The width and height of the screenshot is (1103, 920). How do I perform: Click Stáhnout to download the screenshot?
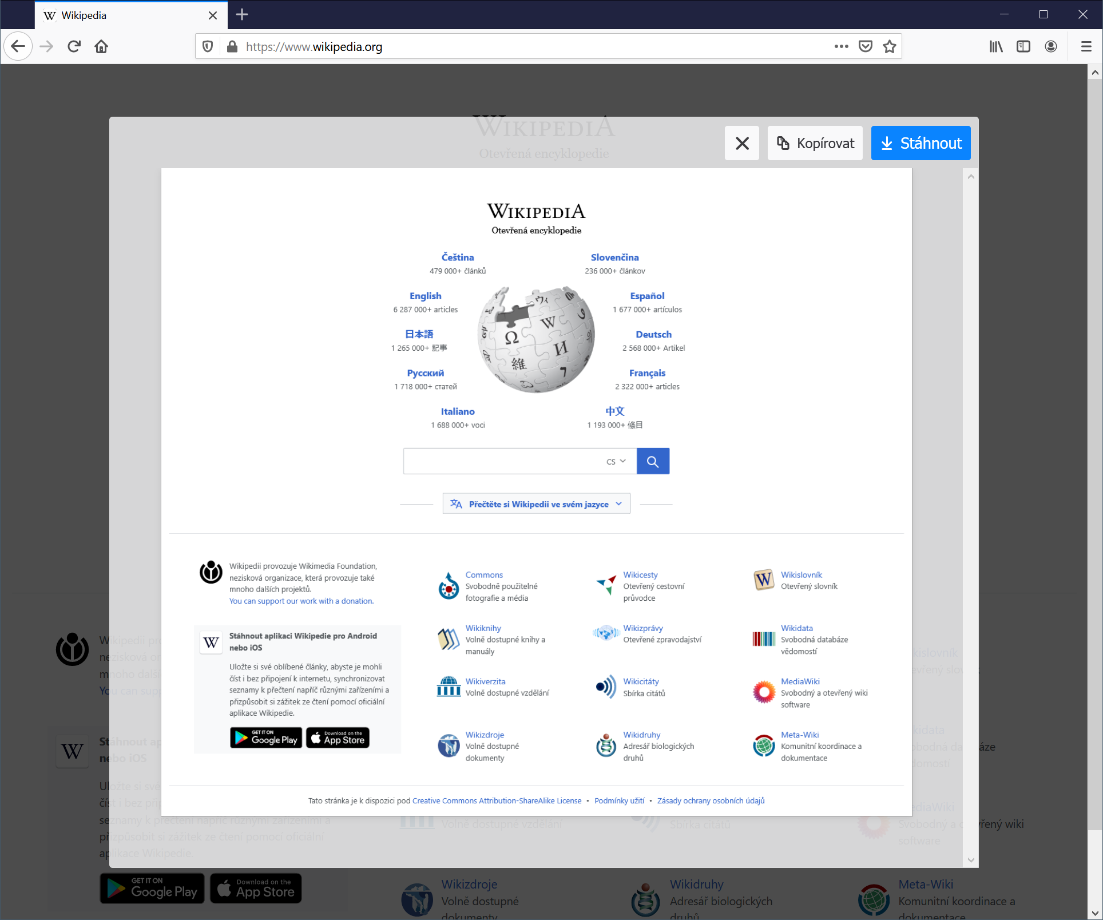click(x=921, y=143)
